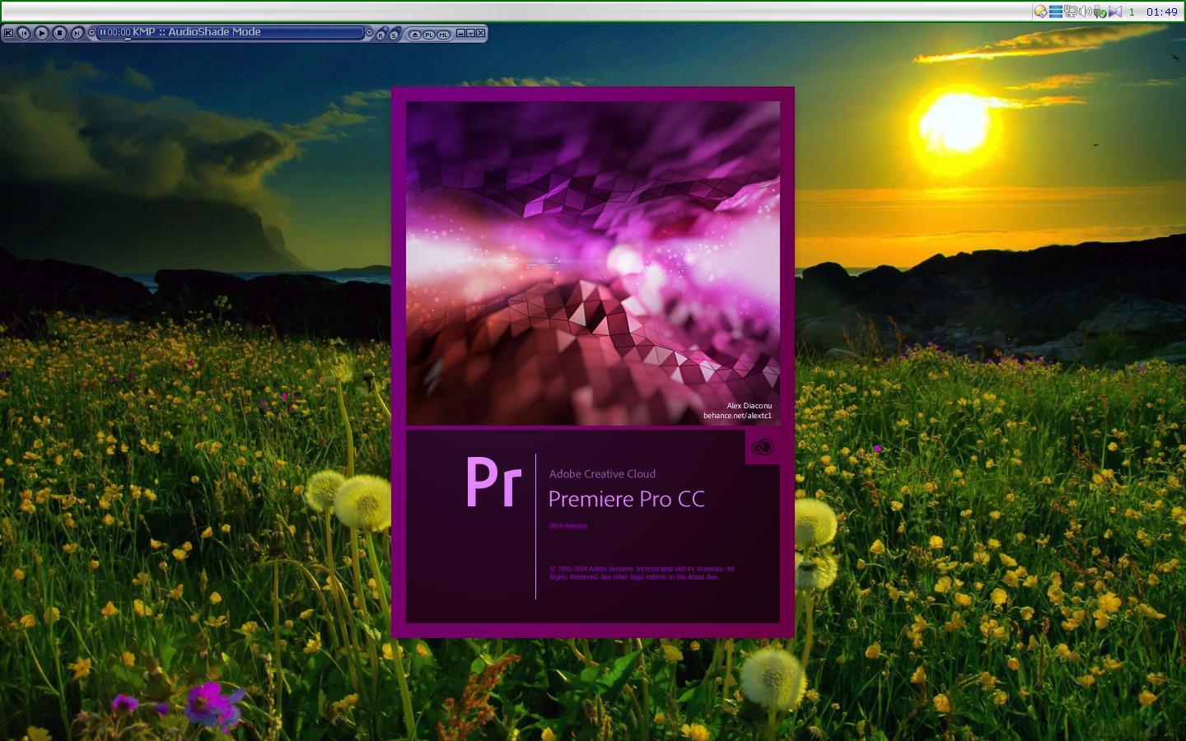The image size is (1186, 741).
Task: Open the KMP eject/open file button
Action: [415, 35]
